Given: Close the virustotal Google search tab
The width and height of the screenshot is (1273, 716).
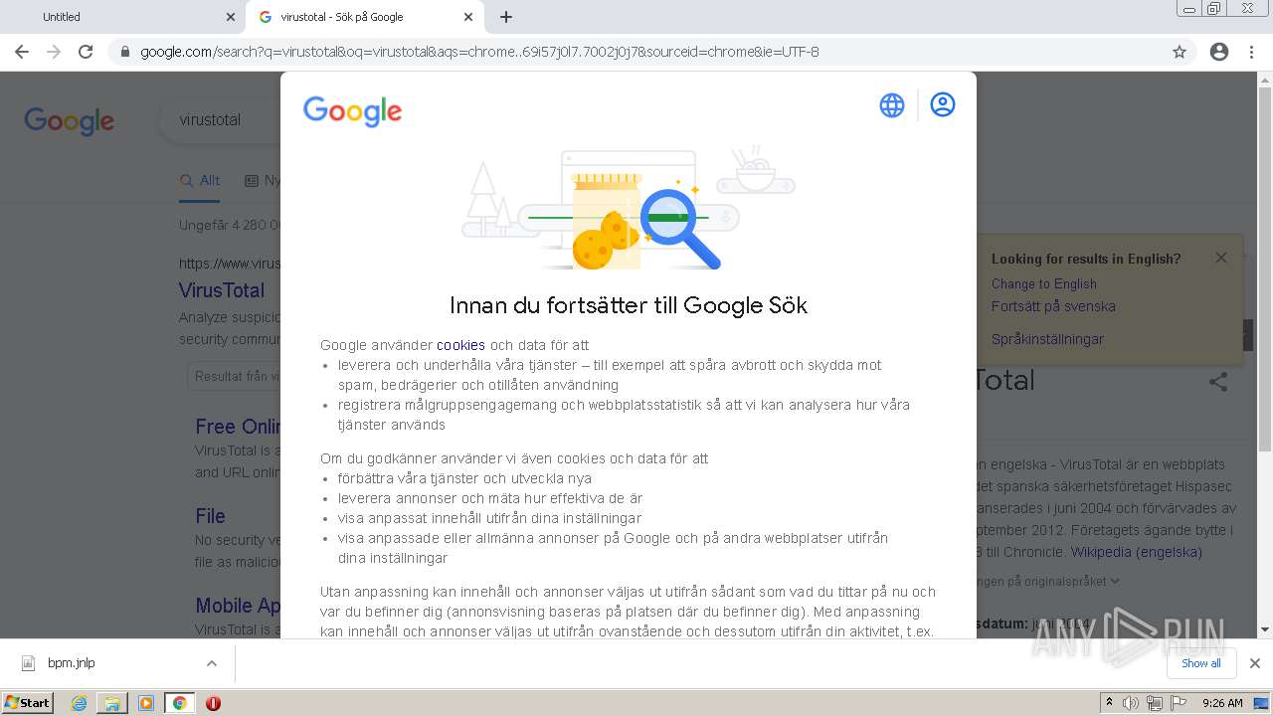Looking at the screenshot, I should click(468, 17).
